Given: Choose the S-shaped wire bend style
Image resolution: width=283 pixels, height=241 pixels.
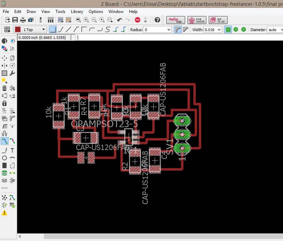Looking at the screenshot, I should (108, 30).
